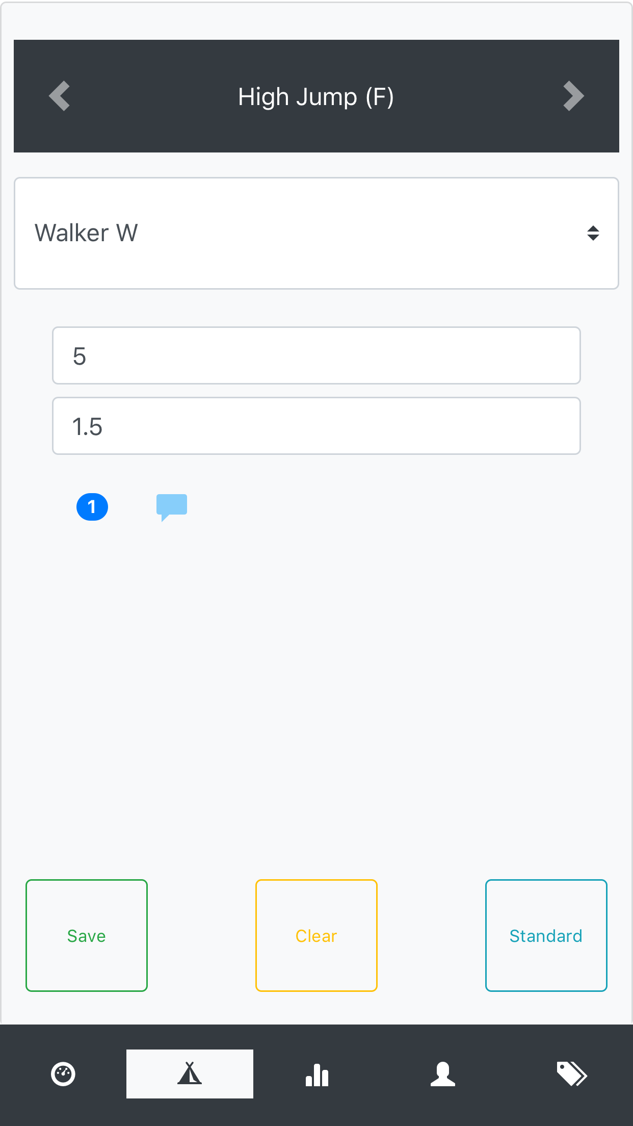Screen dimensions: 633x1126
Task: Open the bar chart statistics icon
Action: 316,1074
